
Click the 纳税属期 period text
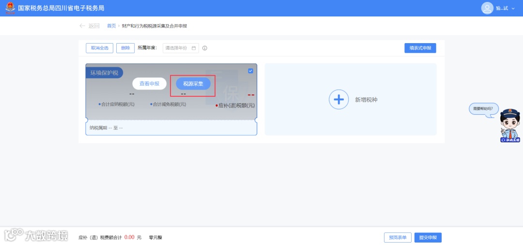[107, 128]
